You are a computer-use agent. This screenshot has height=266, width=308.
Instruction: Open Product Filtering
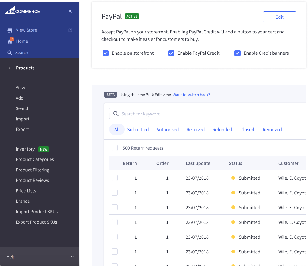pyautogui.click(x=32, y=170)
